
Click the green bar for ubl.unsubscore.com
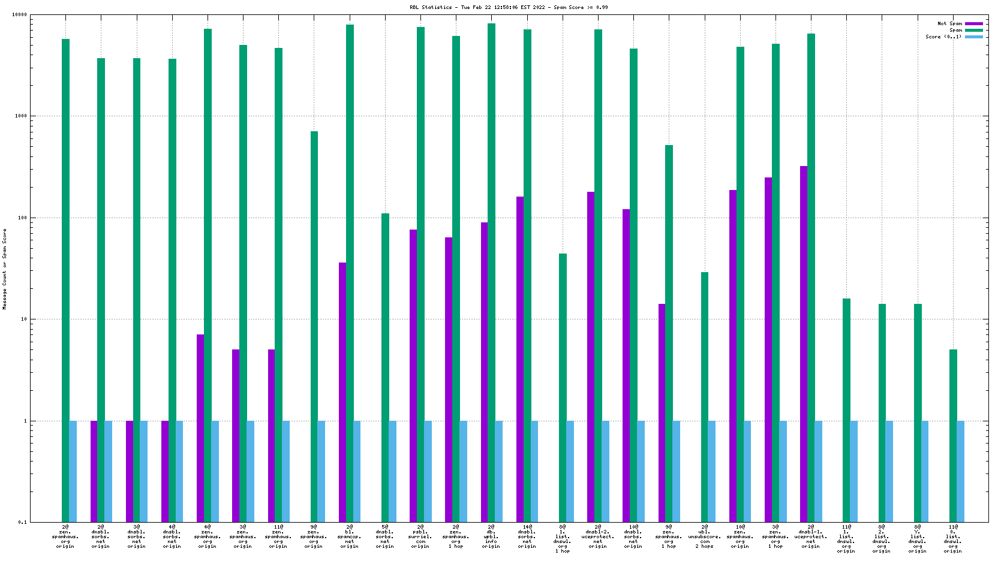click(x=705, y=396)
